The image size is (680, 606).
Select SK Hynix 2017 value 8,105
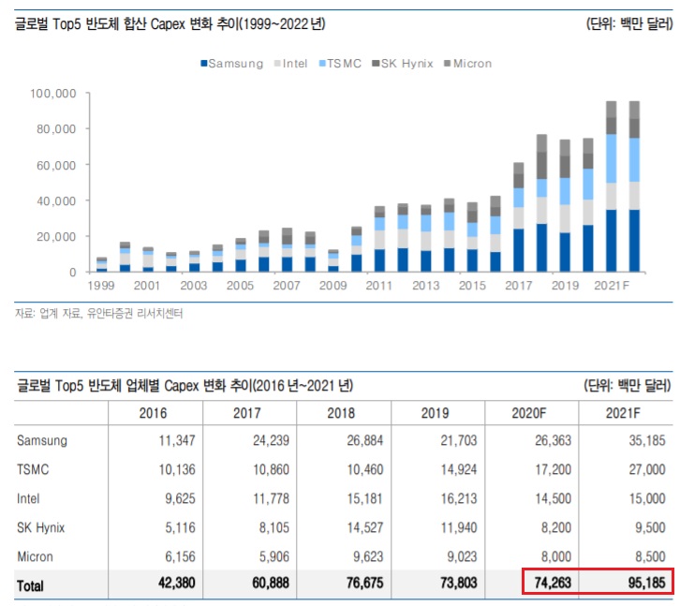(274, 527)
